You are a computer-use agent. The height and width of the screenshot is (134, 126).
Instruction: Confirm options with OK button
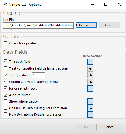tap(86, 127)
